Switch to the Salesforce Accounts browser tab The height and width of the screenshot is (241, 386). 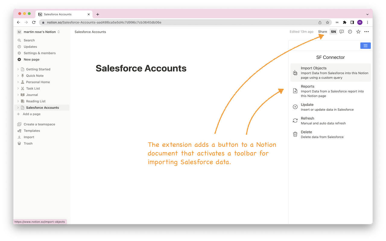60,14
